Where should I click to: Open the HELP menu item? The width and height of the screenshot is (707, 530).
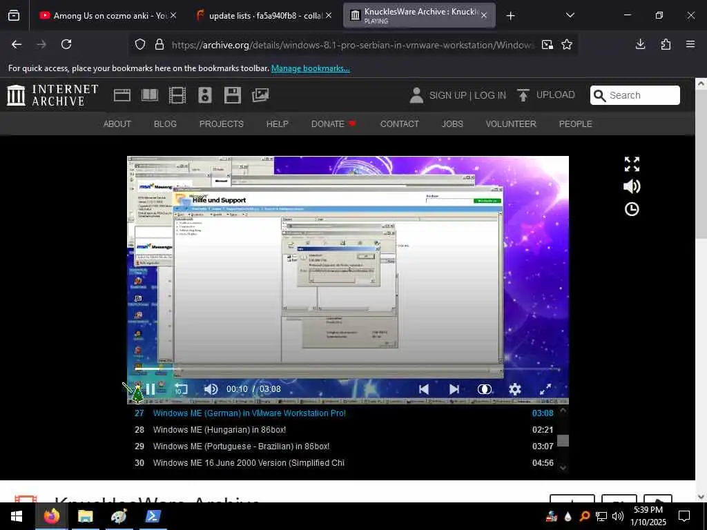pyautogui.click(x=278, y=124)
